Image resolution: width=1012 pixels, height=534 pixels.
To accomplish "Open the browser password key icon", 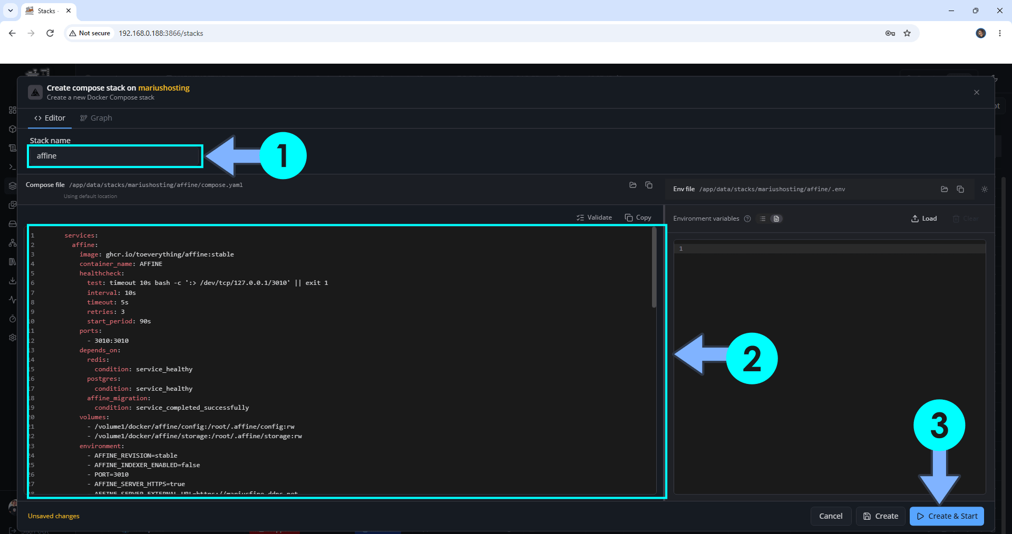I will pyautogui.click(x=890, y=33).
